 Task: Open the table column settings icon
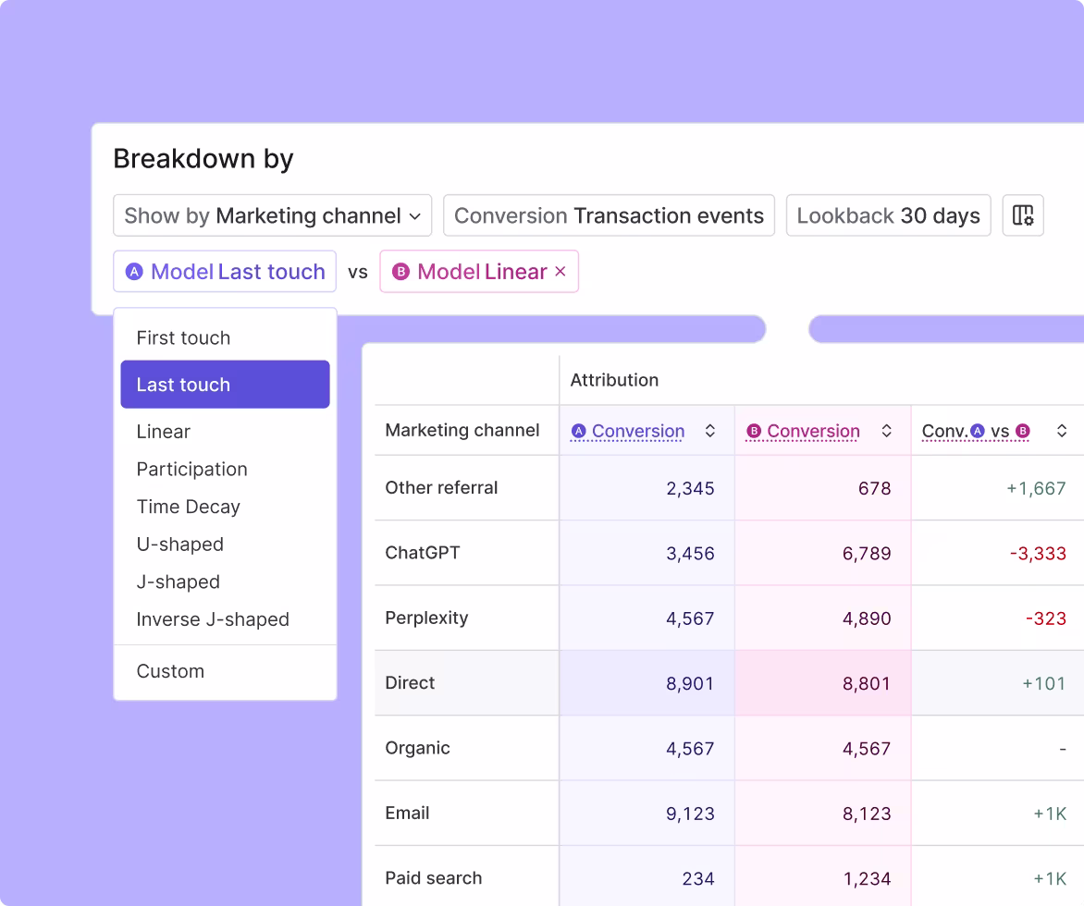tap(1022, 215)
